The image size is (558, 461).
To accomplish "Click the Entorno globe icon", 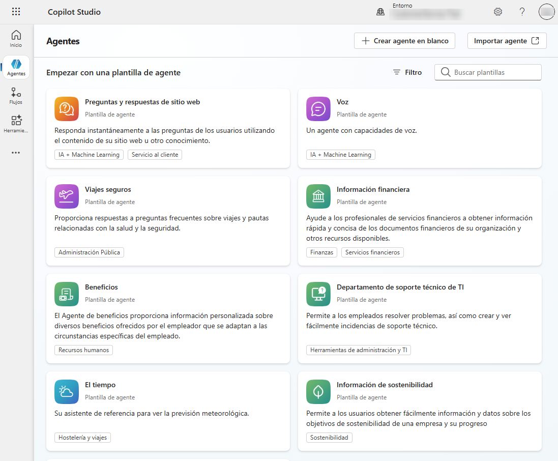I will 380,12.
